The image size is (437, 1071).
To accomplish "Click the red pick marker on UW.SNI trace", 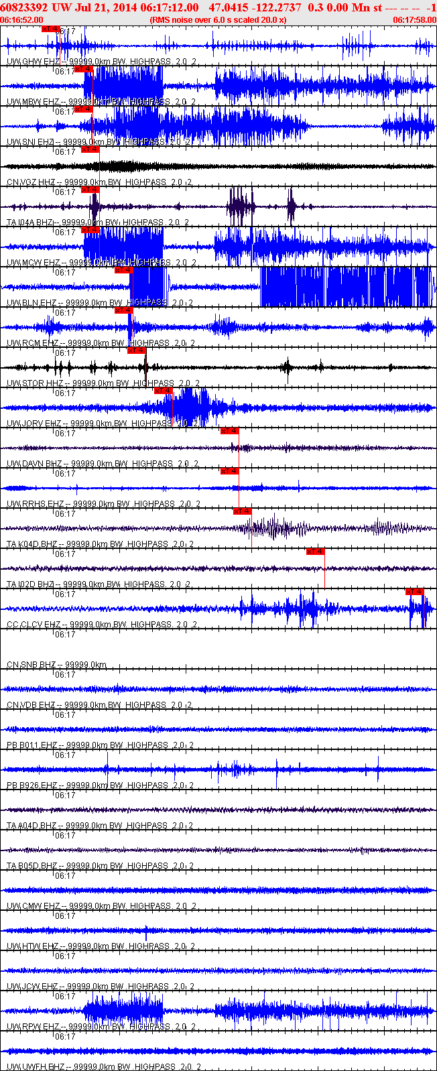I will click(x=84, y=109).
